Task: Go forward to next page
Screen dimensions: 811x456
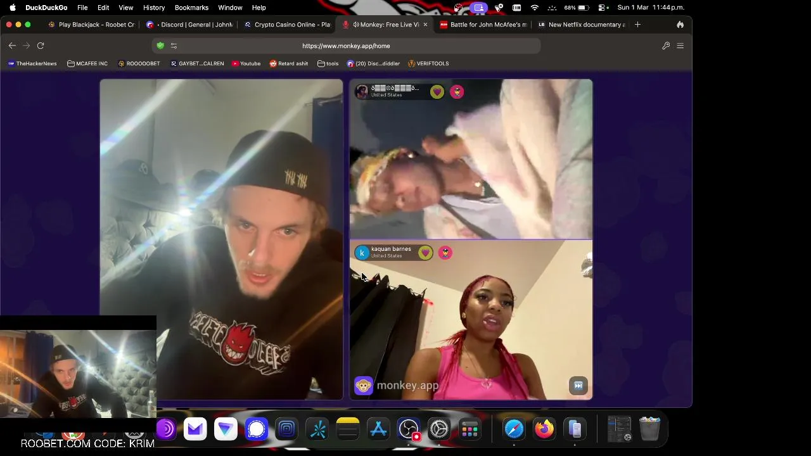Action: point(26,46)
